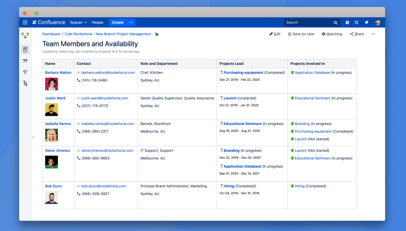Open the settings gear icon
Image resolution: width=406 pixels, height=231 pixels.
pos(357,23)
